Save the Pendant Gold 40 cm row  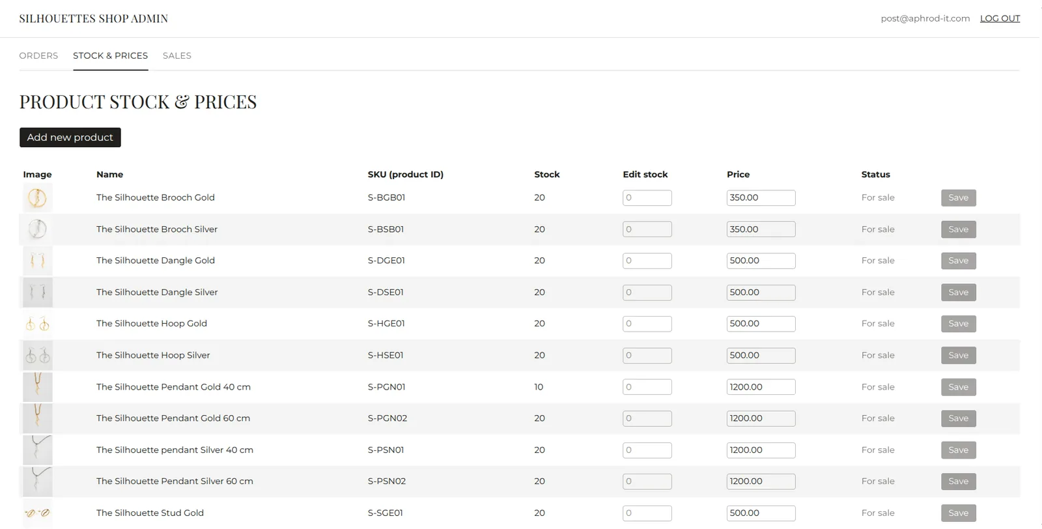click(958, 387)
